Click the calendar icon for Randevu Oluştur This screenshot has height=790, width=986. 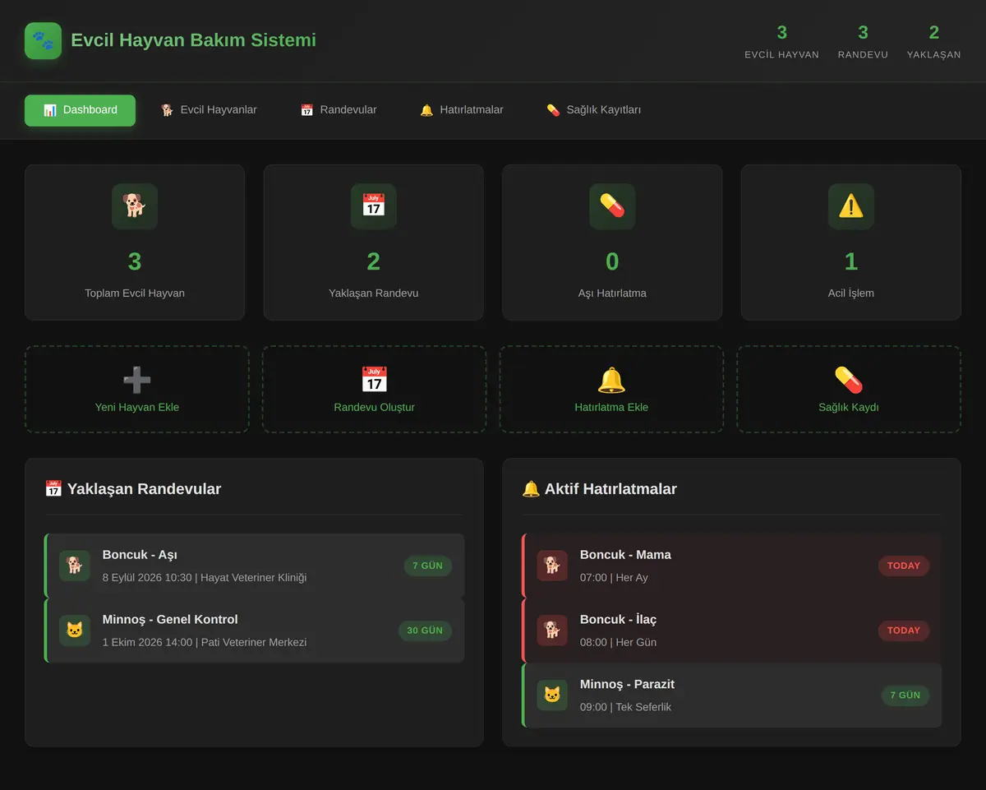click(x=374, y=380)
